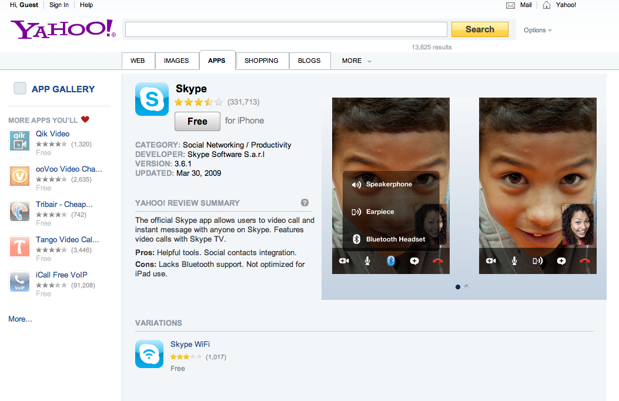Click the Social Networking / Productivity category text

pyautogui.click(x=237, y=145)
